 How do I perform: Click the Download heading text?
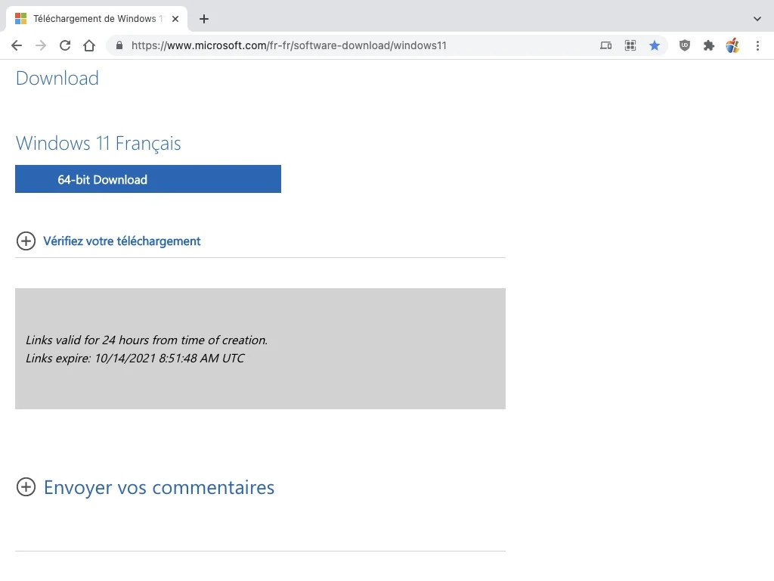pyautogui.click(x=57, y=78)
